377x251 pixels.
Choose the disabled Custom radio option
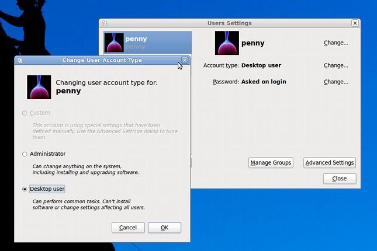25,113
